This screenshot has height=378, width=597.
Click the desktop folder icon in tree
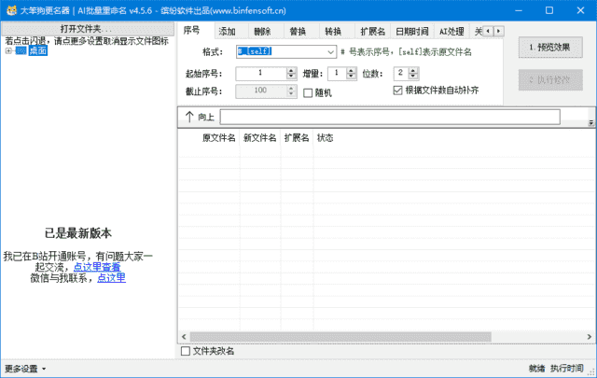tap(21, 50)
